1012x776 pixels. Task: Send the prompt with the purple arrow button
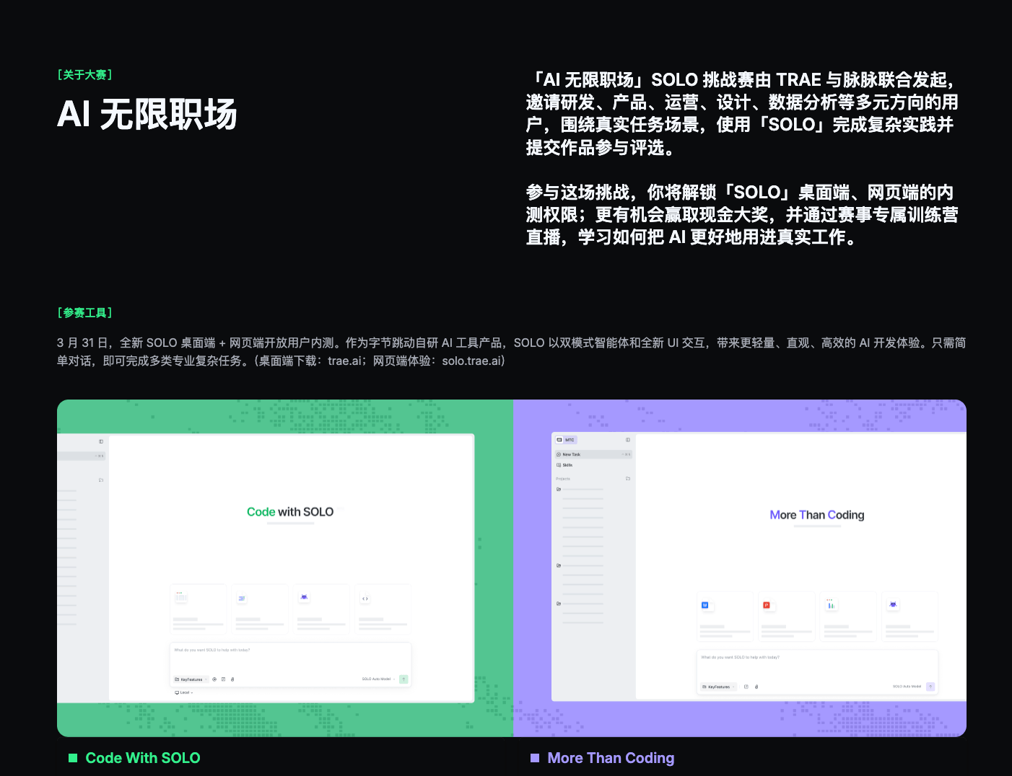pyautogui.click(x=930, y=687)
